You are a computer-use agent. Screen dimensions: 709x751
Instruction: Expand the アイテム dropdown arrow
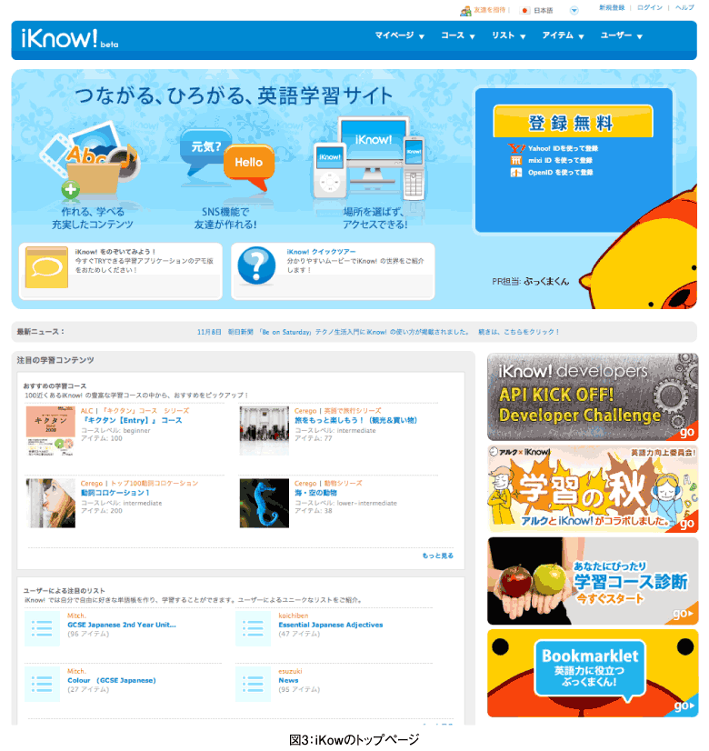pos(581,36)
